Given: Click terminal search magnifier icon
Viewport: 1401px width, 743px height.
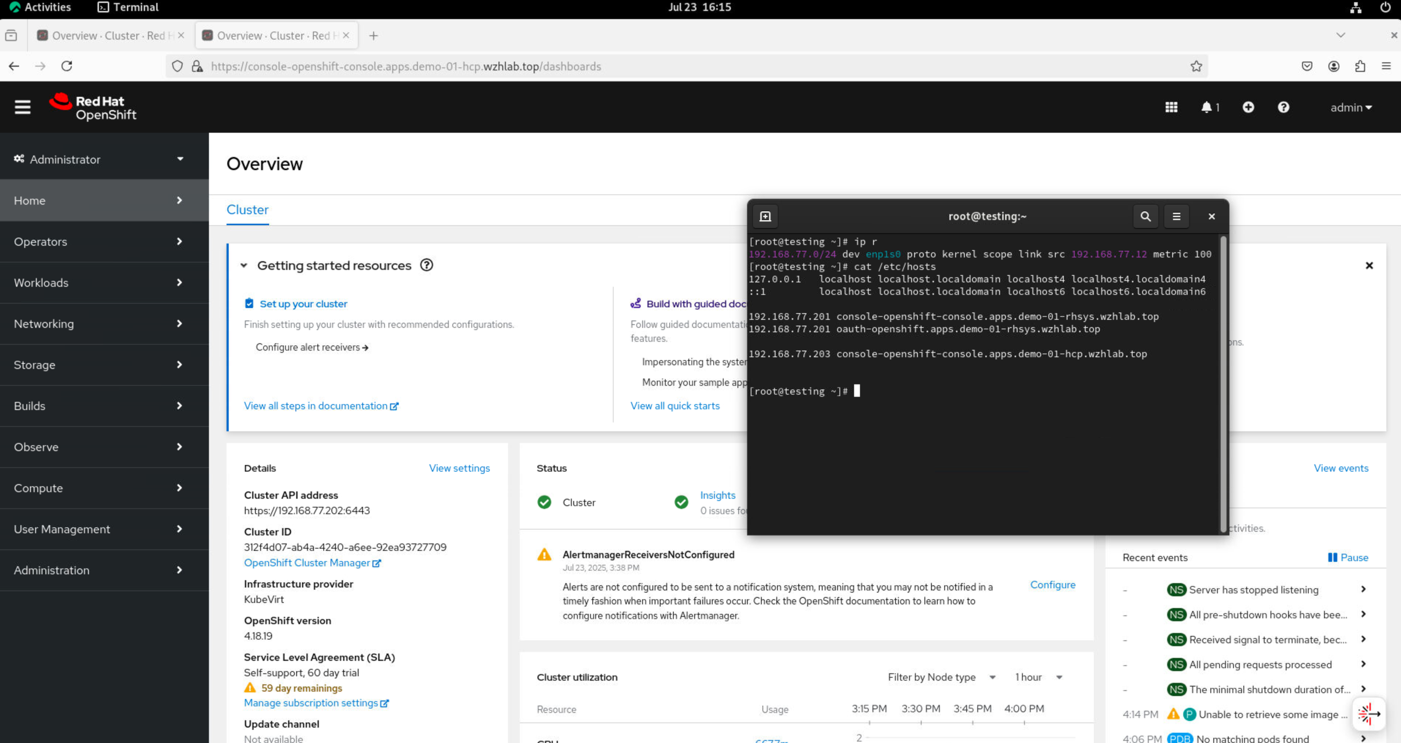Looking at the screenshot, I should (1145, 216).
